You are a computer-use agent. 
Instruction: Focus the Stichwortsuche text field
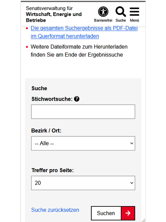[x=83, y=112]
